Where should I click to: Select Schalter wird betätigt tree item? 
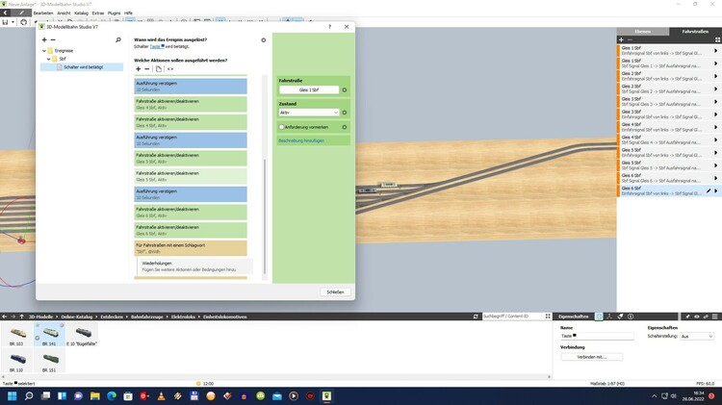point(82,67)
